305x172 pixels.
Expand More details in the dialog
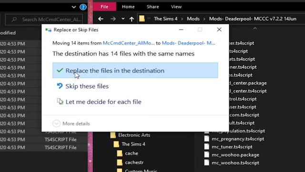point(71,123)
